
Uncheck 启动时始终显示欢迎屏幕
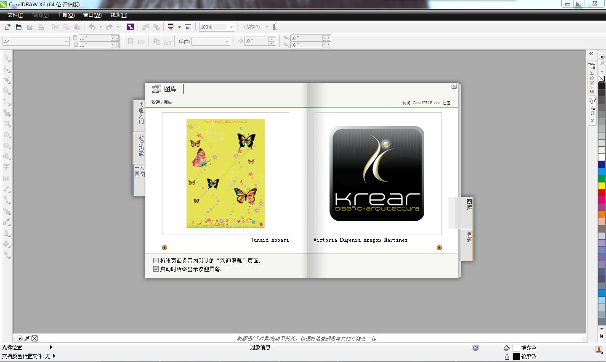point(156,269)
